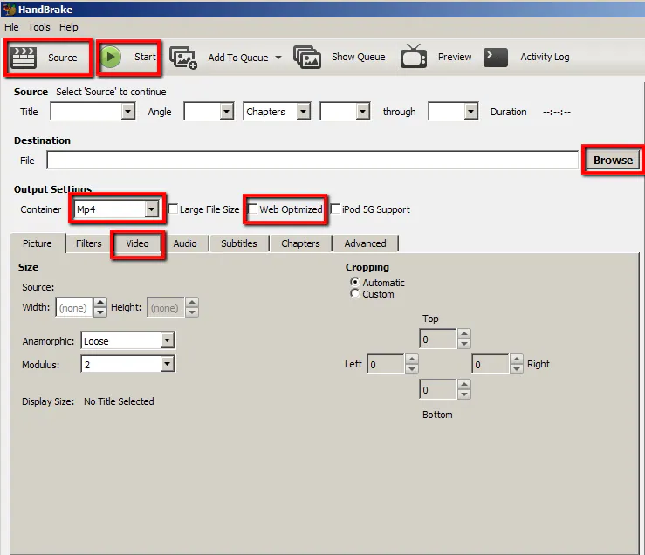Open the start chapter dropdown
Screen dimensions: 645x555
(363, 112)
